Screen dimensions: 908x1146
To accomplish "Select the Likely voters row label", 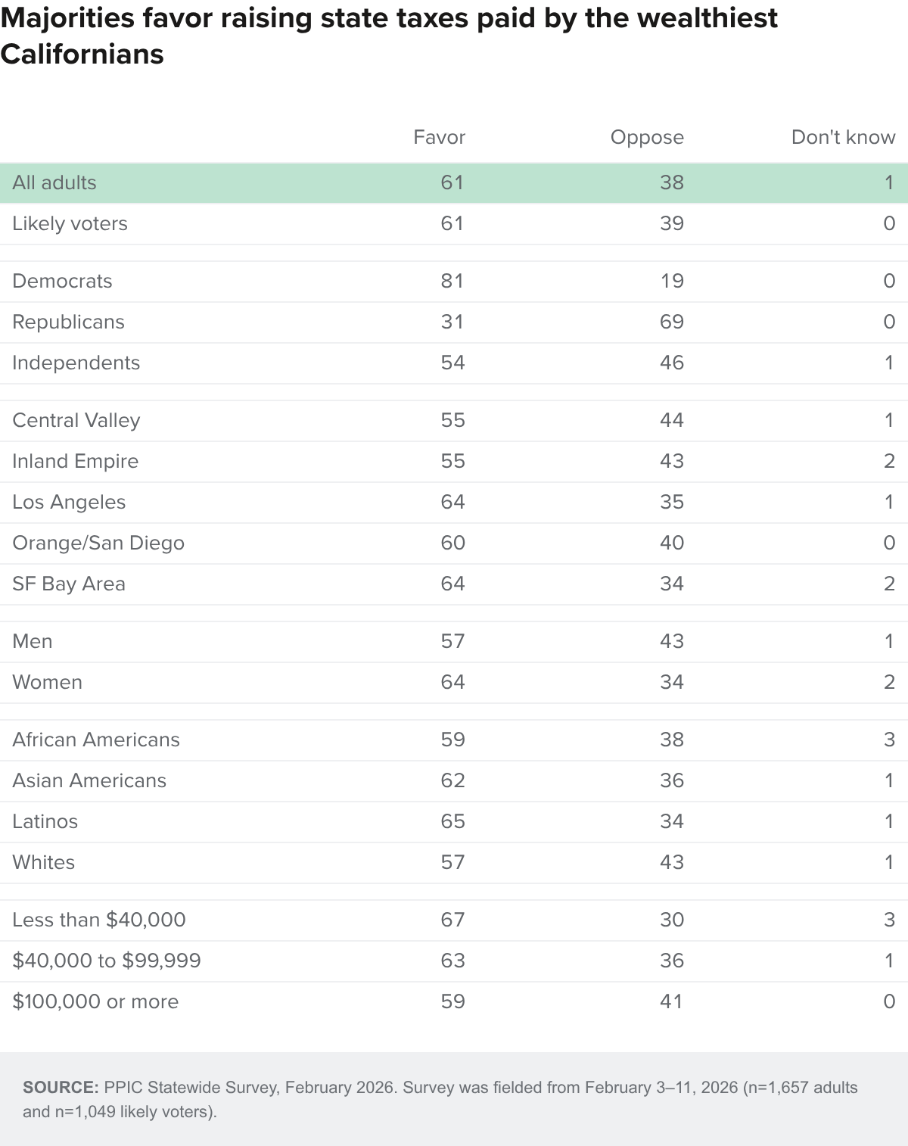I will (70, 223).
